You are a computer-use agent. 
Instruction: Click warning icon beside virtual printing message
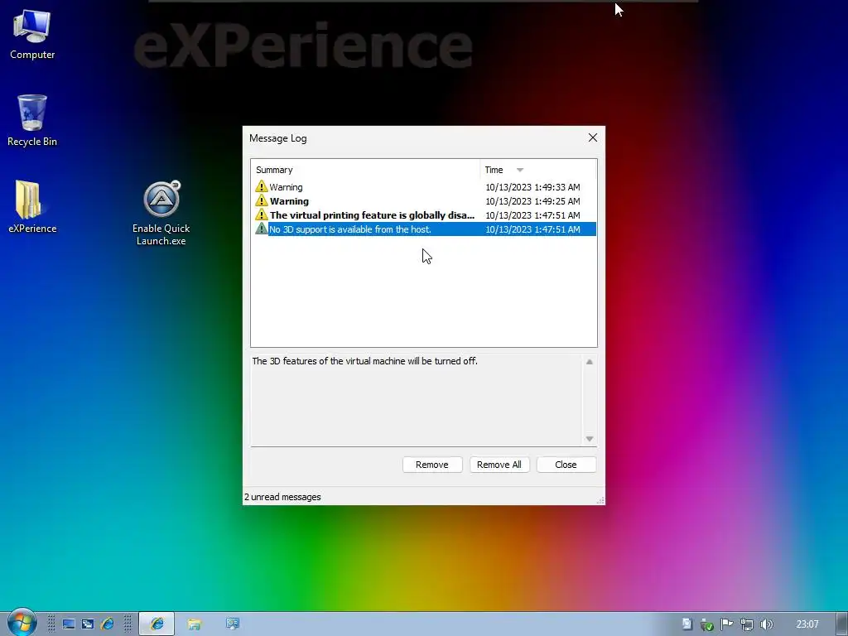(x=262, y=214)
